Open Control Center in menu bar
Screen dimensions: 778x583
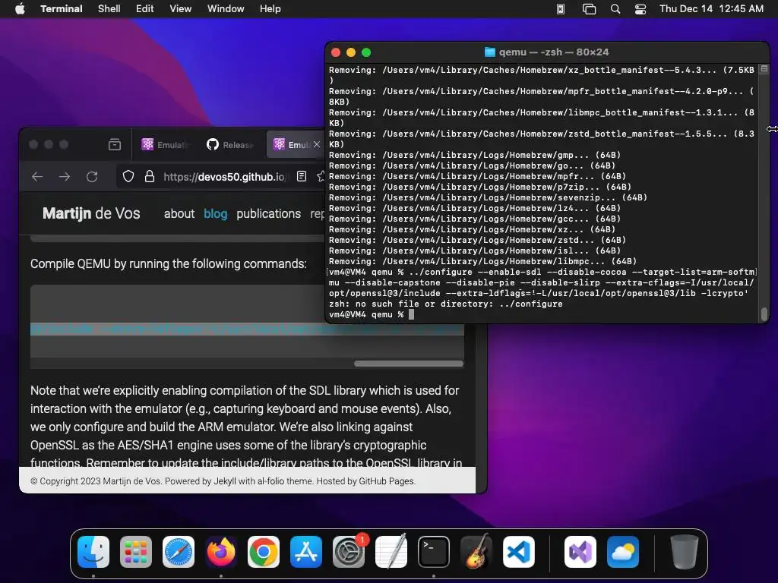(640, 9)
